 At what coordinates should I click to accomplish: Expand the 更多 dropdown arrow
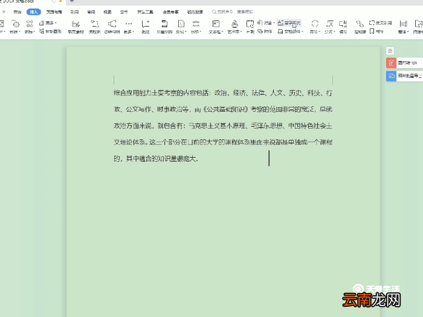(x=134, y=32)
